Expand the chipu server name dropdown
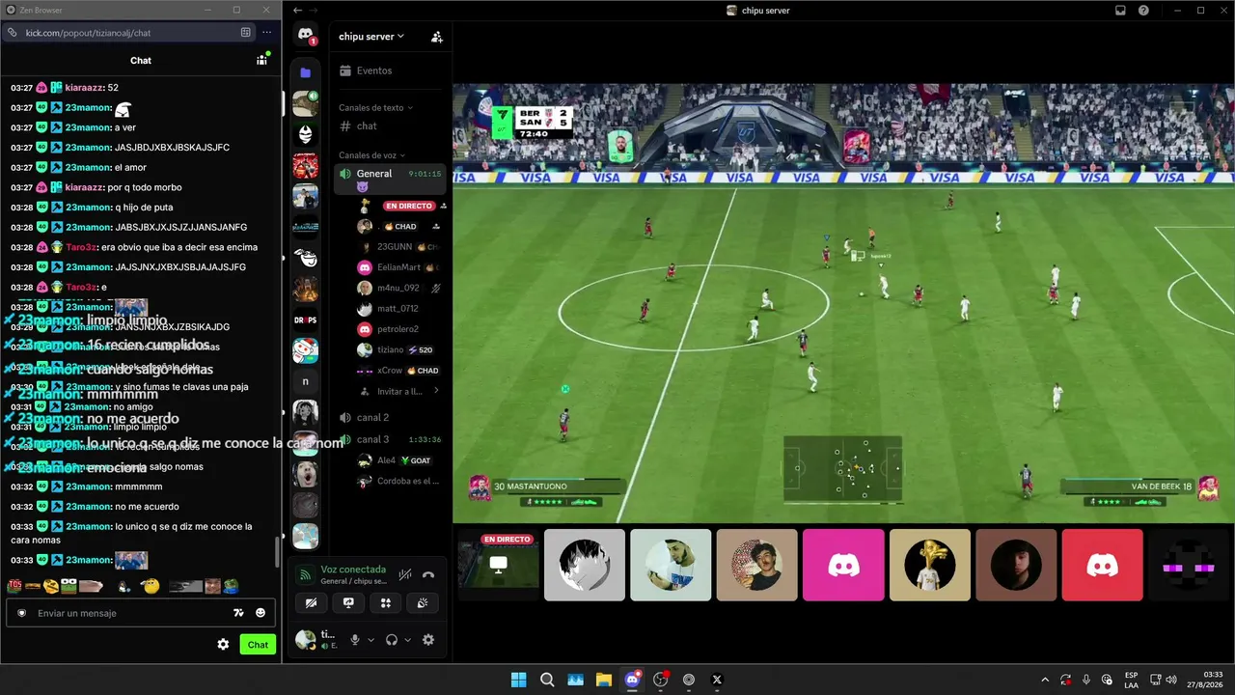Viewport: 1235px width, 695px height. [371, 37]
